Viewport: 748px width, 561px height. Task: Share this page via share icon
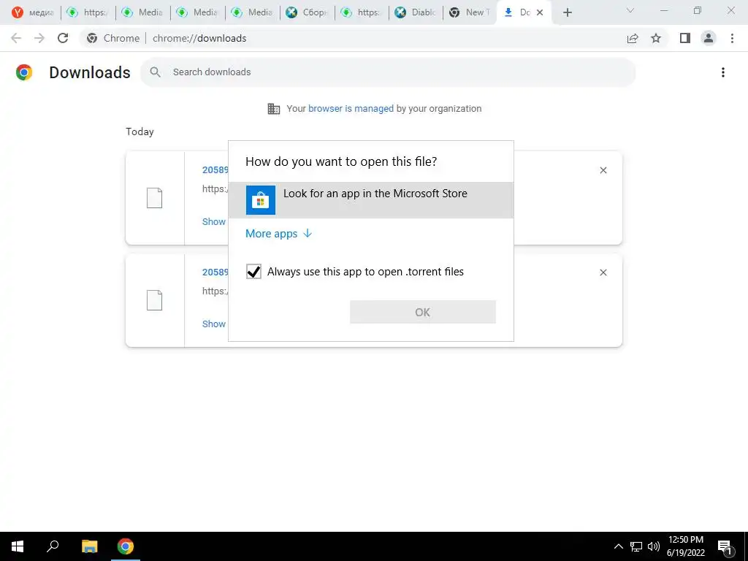(x=633, y=38)
